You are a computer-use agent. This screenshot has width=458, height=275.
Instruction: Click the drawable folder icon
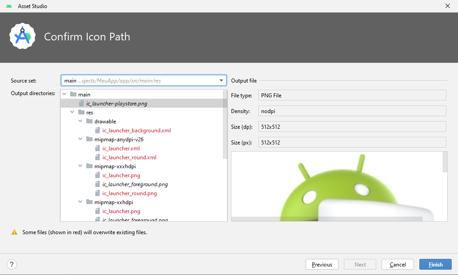pyautogui.click(x=89, y=122)
